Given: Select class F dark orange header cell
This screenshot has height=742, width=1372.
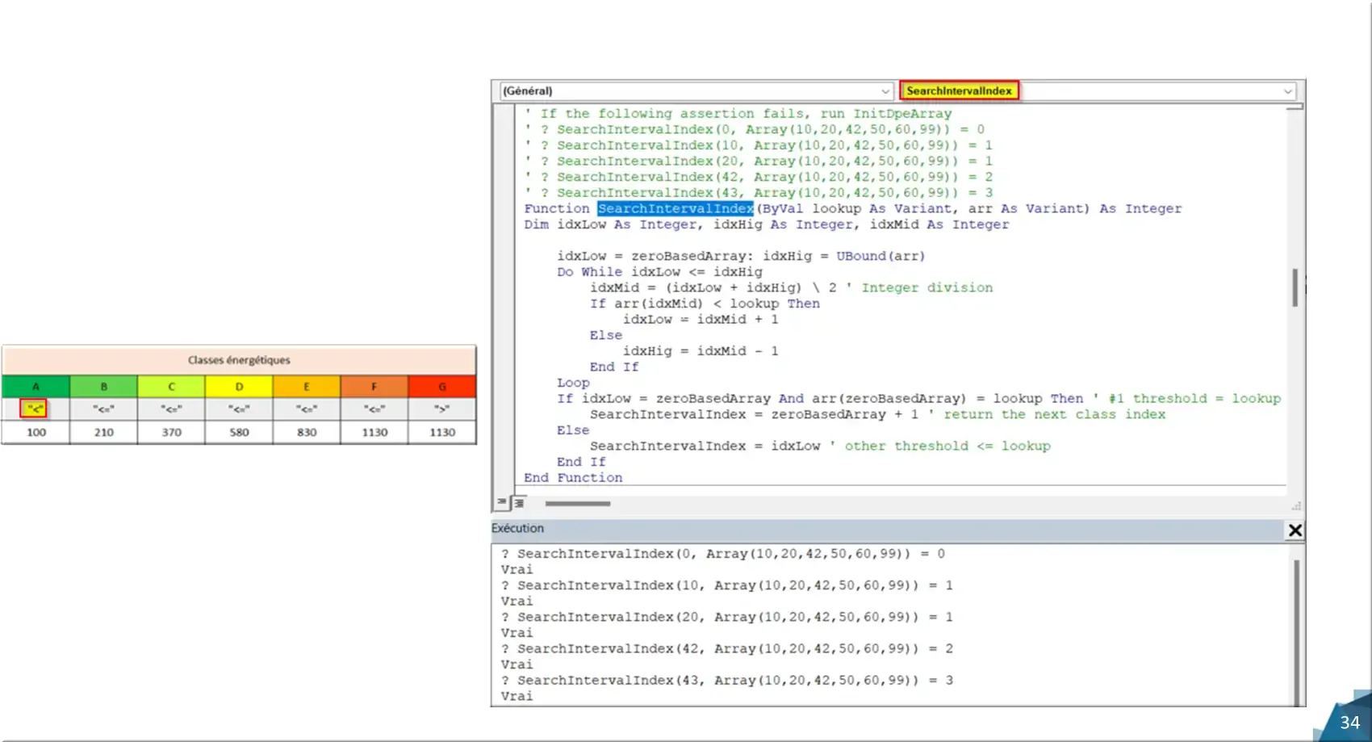Looking at the screenshot, I should coord(374,387).
